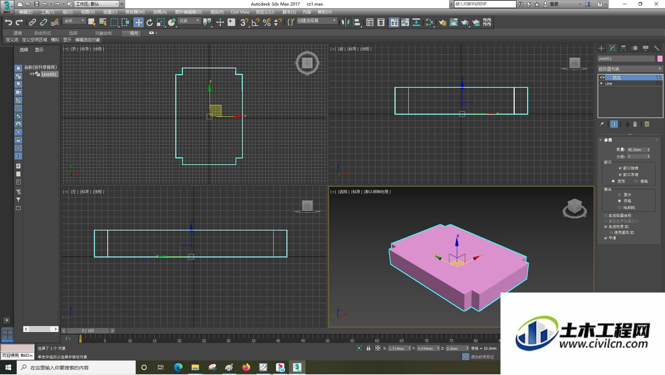Open the Rendered Frame Window icon
Image resolution: width=665 pixels, height=375 pixels.
click(x=454, y=23)
